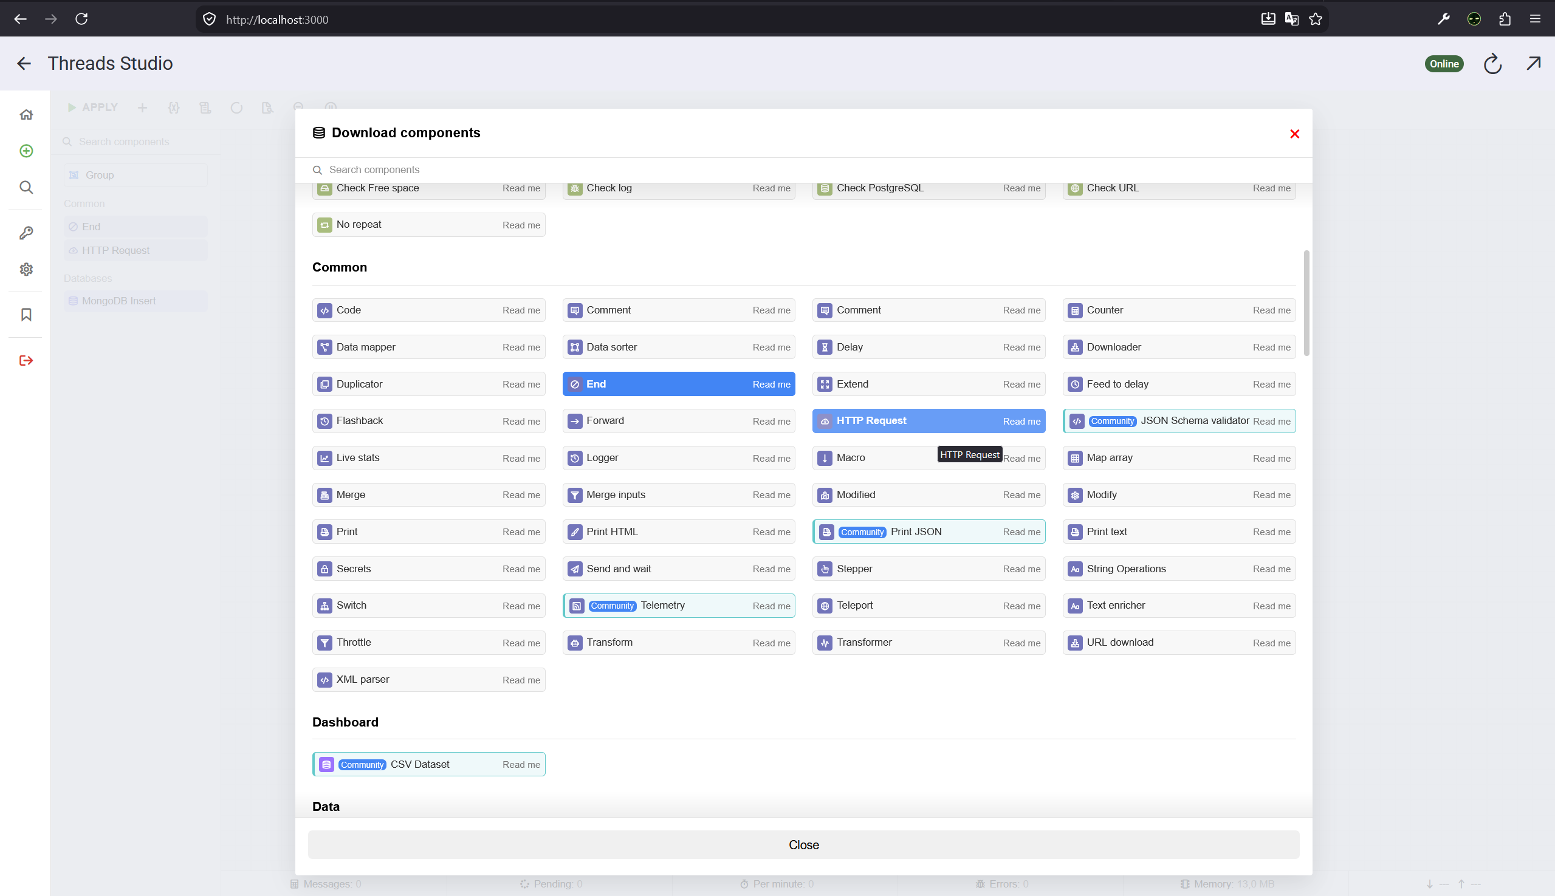Open the home icon in left sidebar
The width and height of the screenshot is (1555, 896).
tap(26, 114)
